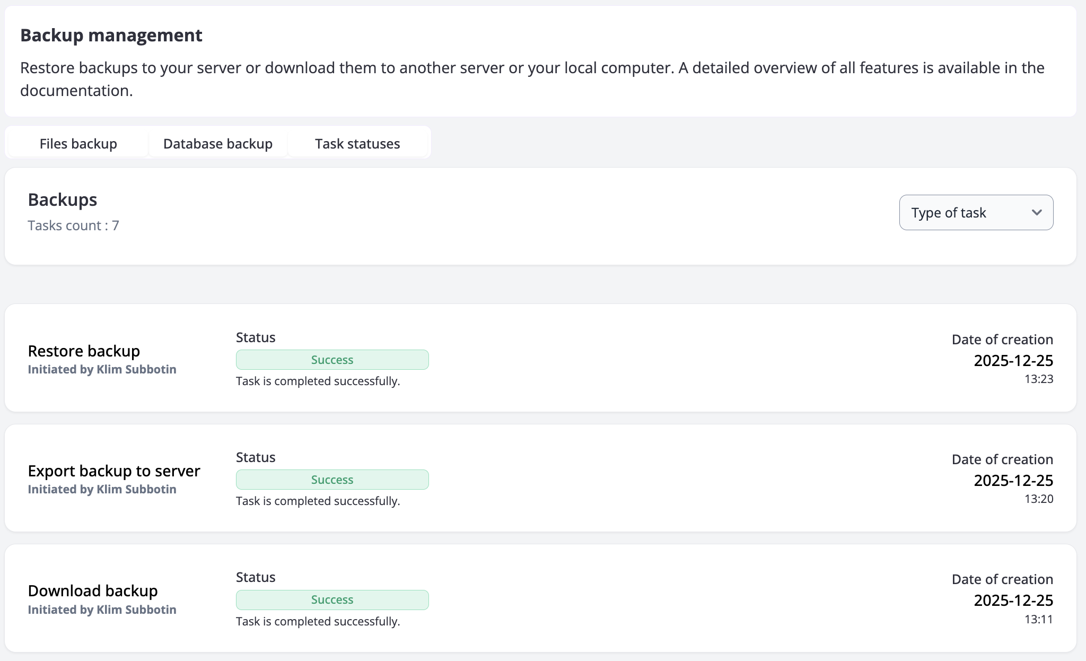
Task: Click Success badge on Download backup task
Action: tap(332, 599)
